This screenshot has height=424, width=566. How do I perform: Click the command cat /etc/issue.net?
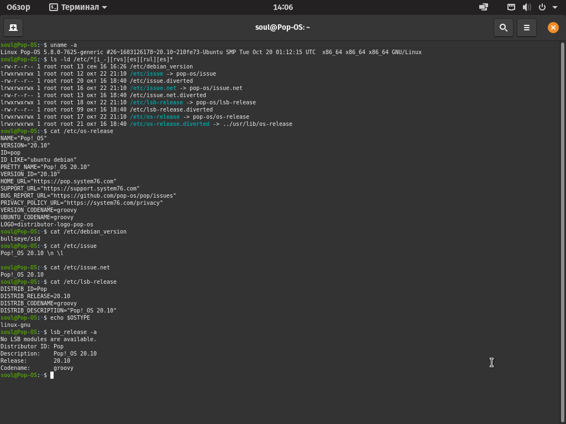pyautogui.click(x=80, y=268)
